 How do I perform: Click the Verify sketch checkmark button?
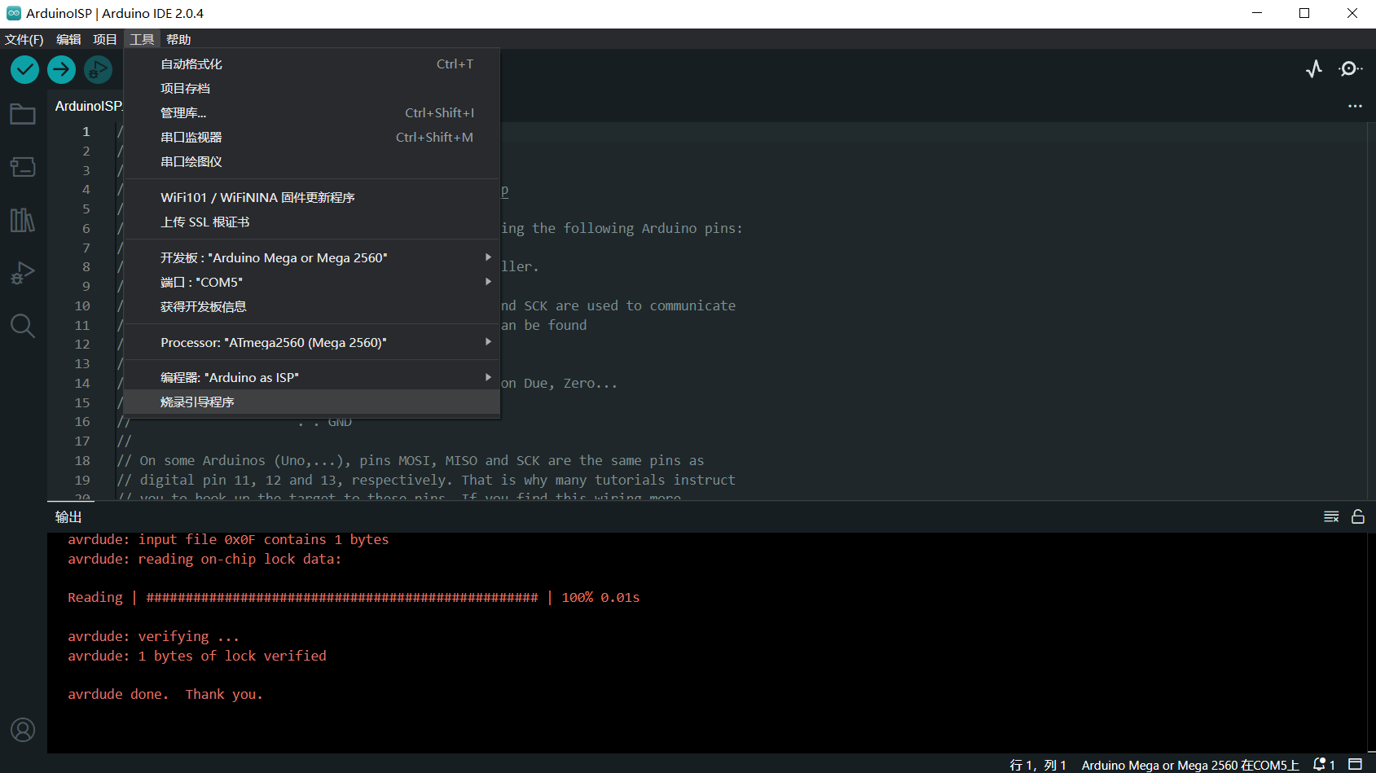click(x=24, y=70)
